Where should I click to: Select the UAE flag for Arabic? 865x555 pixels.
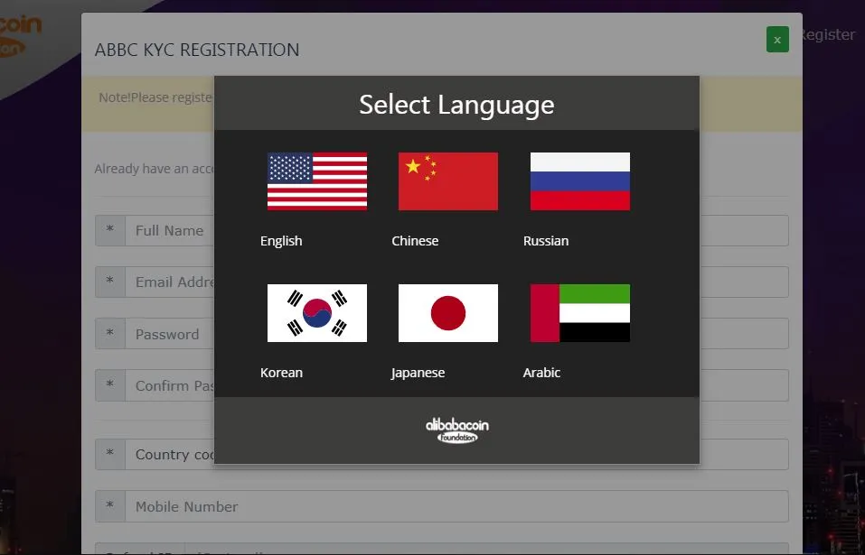click(x=579, y=313)
